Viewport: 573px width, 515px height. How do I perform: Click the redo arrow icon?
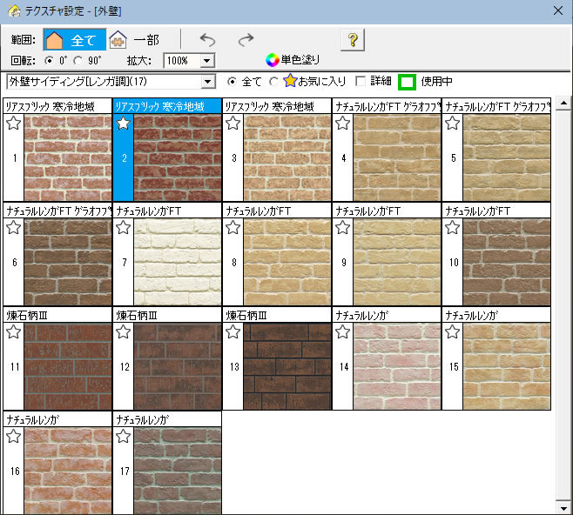click(x=246, y=39)
